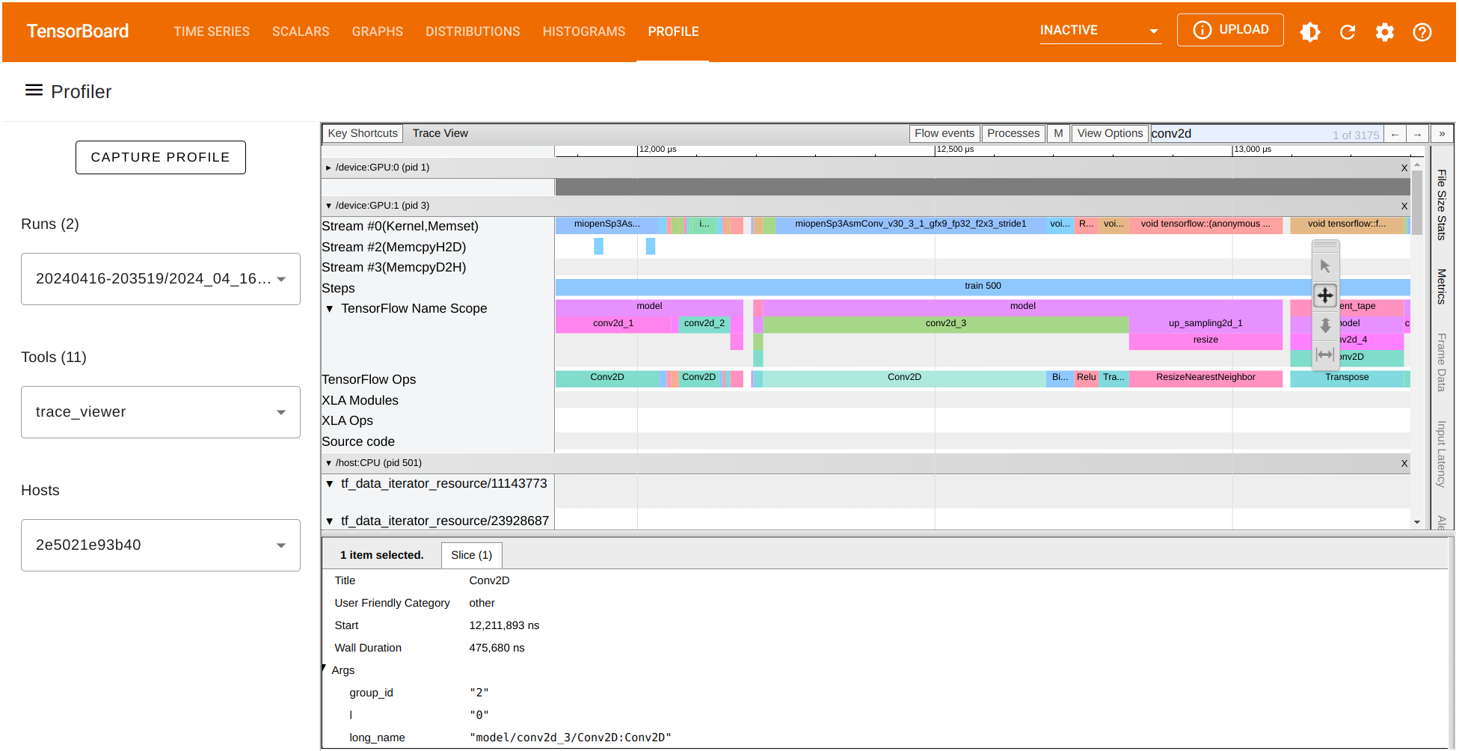
Task: Select the conv2d_3 name scope slice
Action: click(x=945, y=324)
